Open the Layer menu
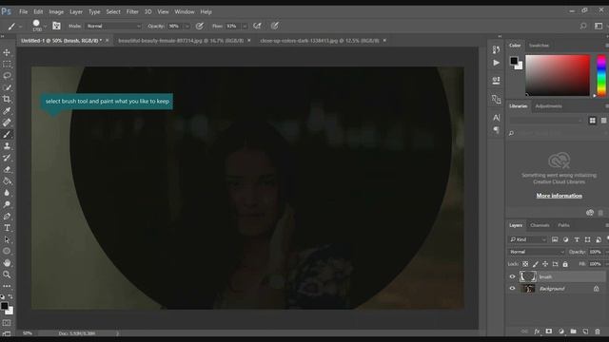This screenshot has width=609, height=342. (x=76, y=11)
